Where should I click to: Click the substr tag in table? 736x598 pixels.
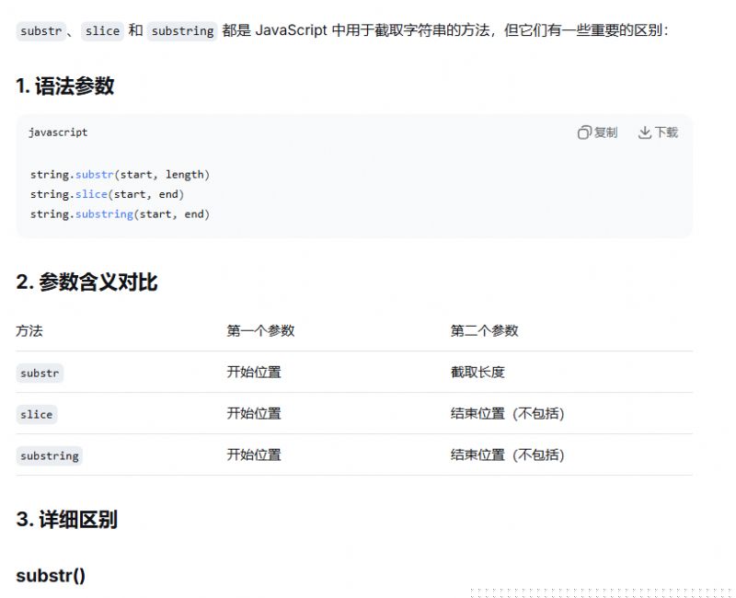tap(40, 373)
